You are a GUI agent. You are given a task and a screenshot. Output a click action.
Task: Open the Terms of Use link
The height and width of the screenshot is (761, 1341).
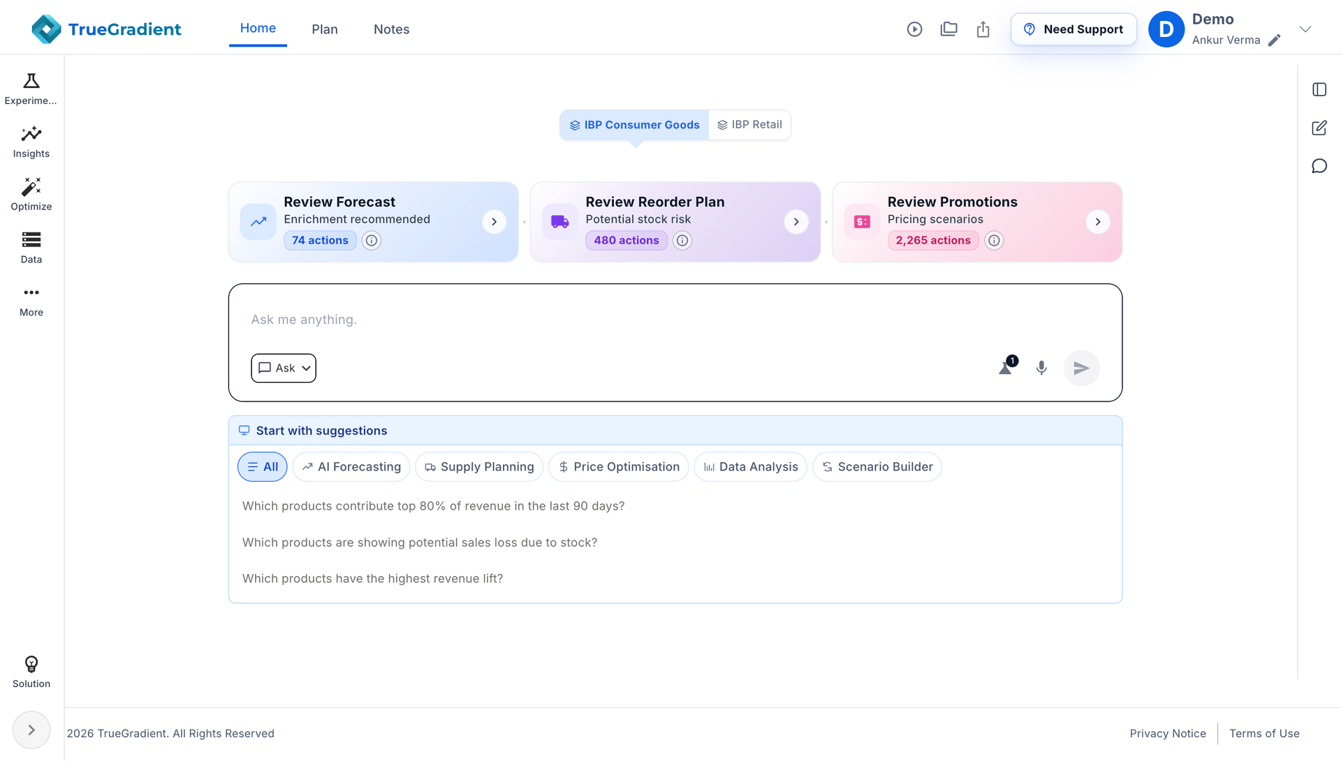1264,733
